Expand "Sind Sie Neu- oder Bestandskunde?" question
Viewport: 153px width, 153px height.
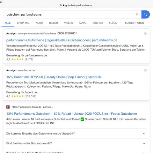(76, 143)
